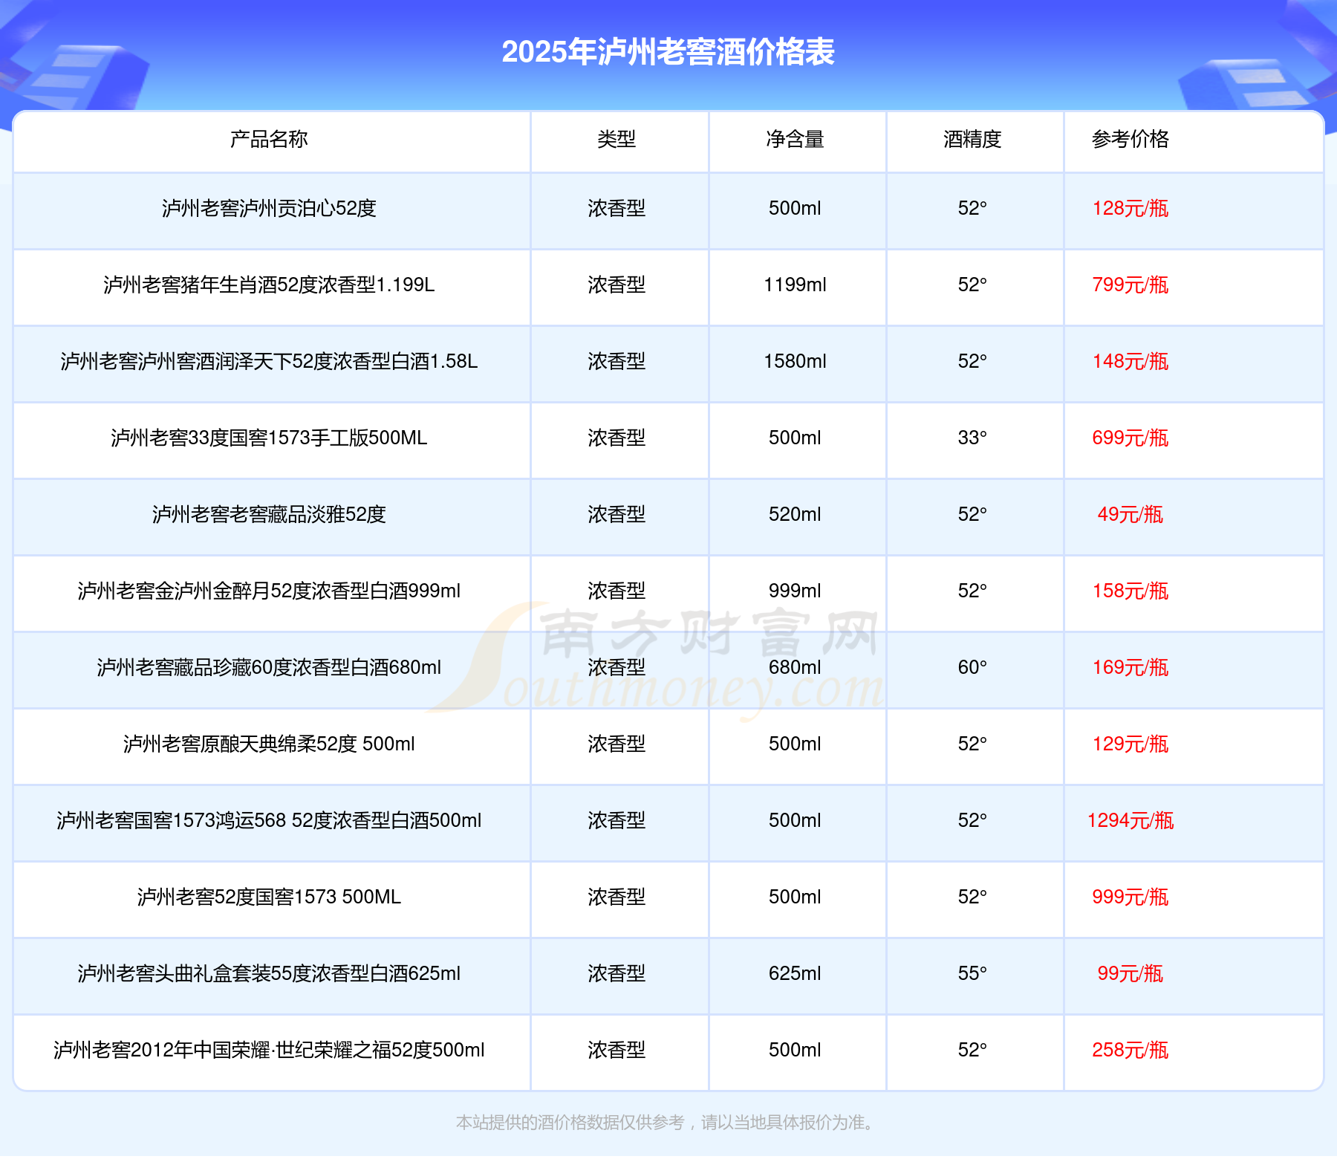
Task: Click price 158元/瓶
Action: (x=1131, y=591)
